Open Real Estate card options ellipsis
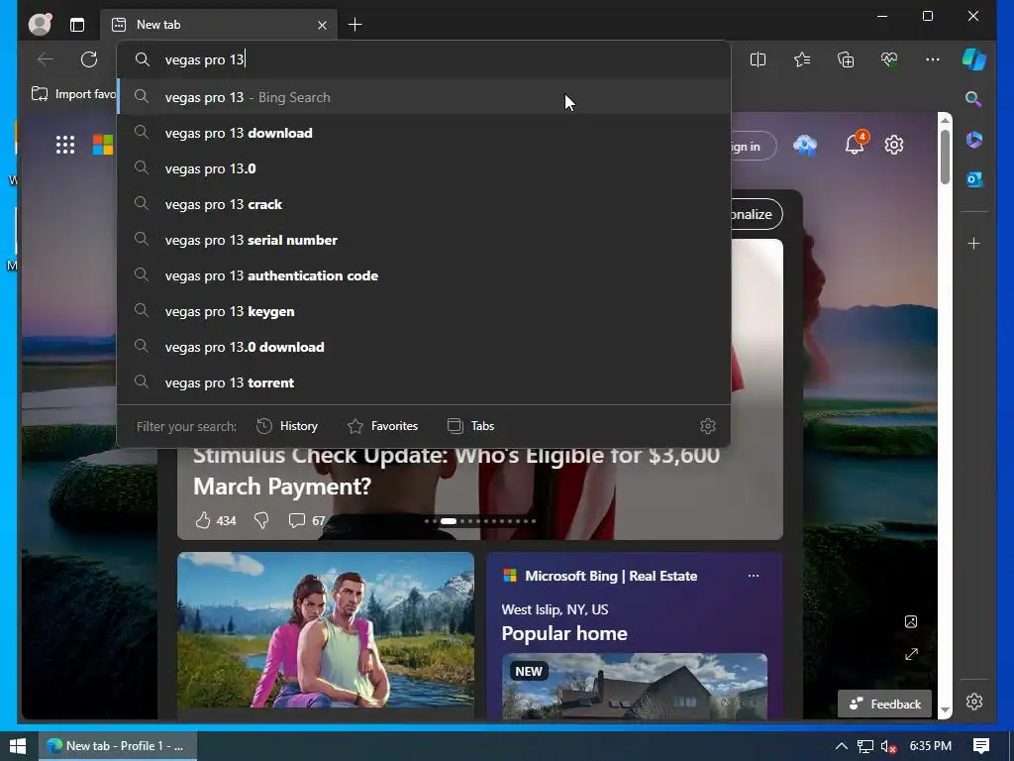This screenshot has height=761, width=1014. click(754, 576)
